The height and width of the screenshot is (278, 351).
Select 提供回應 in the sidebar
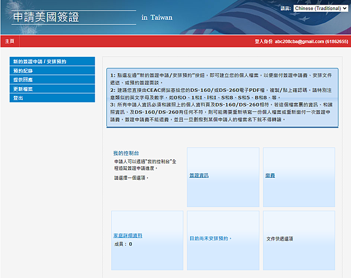pyautogui.click(x=52, y=80)
